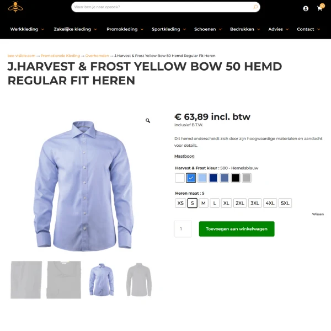
Task: Select the blue shirt front thumbnail
Action: coord(102,280)
